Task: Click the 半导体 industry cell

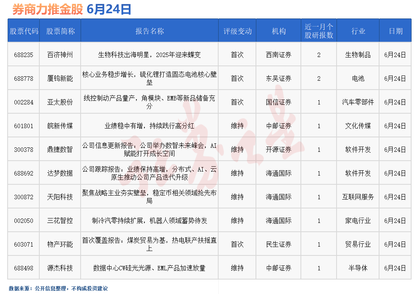Action: coord(358,268)
